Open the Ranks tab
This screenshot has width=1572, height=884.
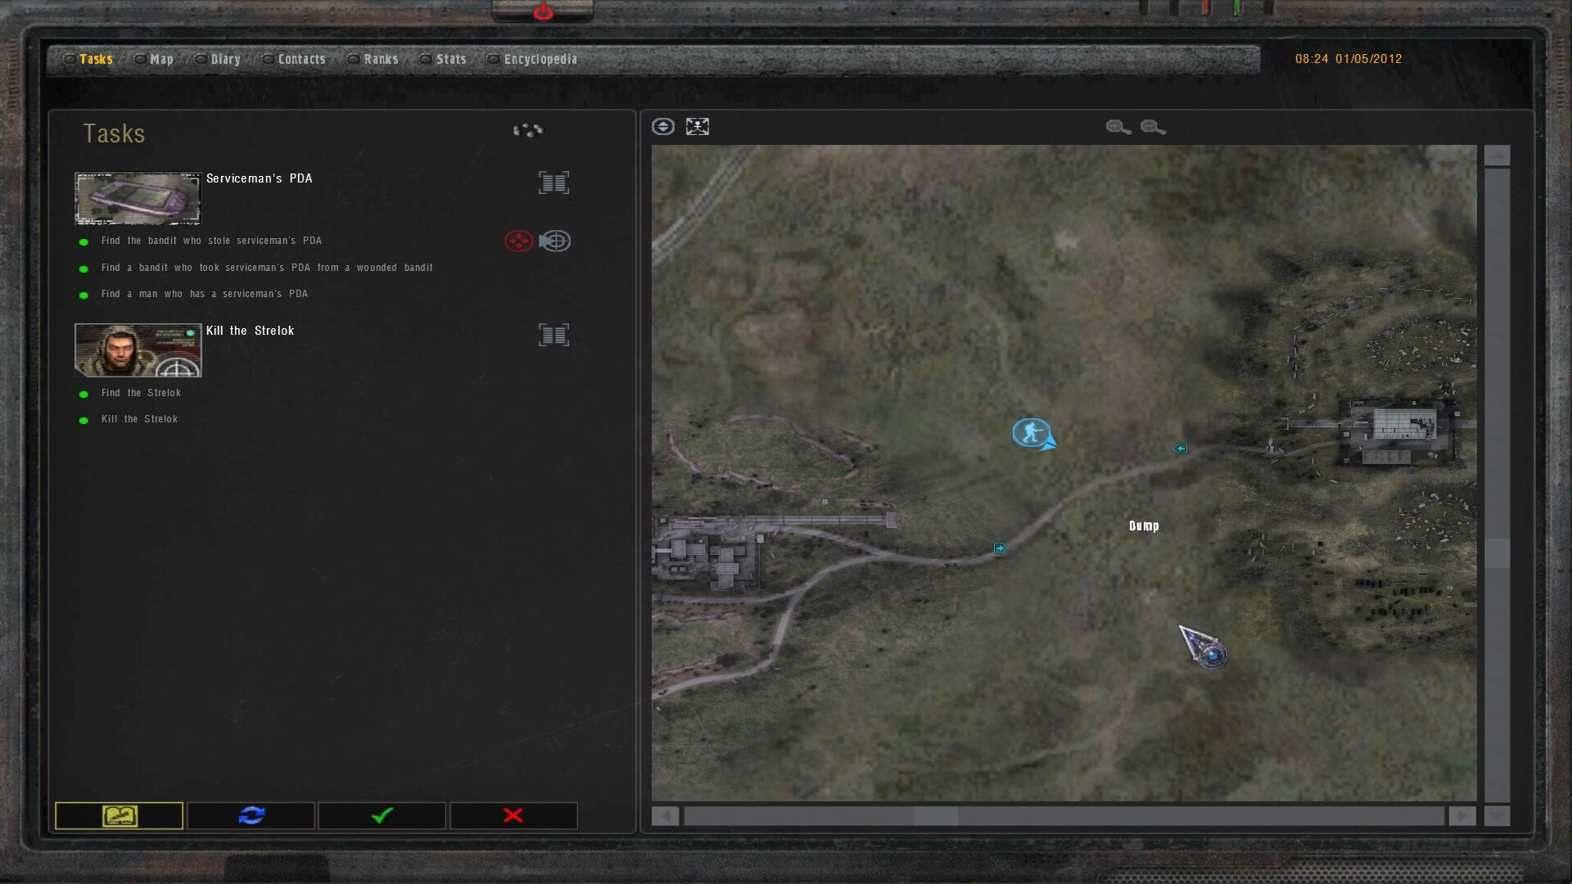pos(381,59)
